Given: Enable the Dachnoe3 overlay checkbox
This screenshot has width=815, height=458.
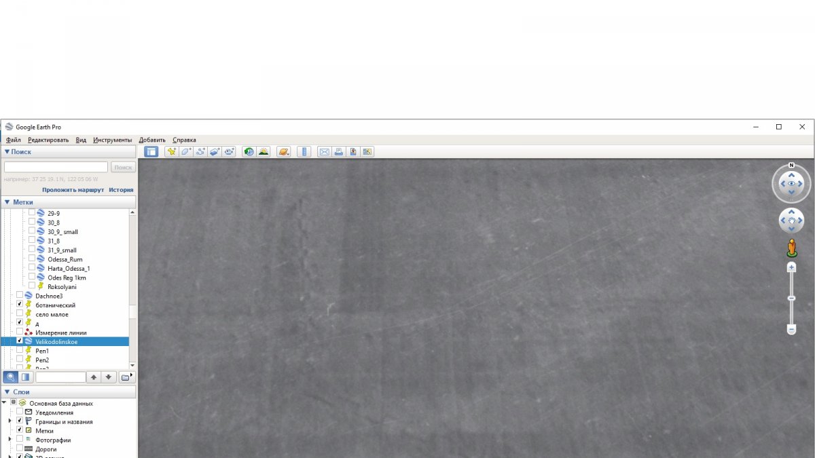Looking at the screenshot, I should pyautogui.click(x=20, y=295).
